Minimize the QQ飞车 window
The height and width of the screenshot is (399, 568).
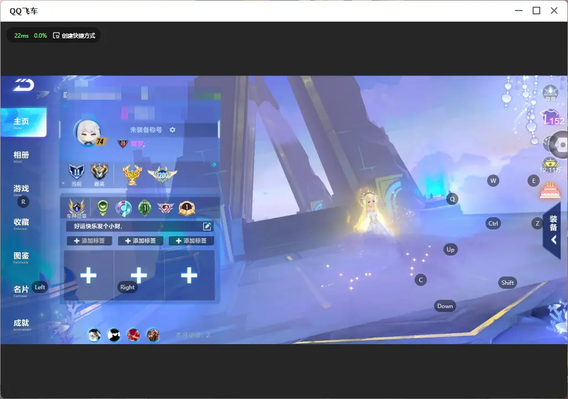519,11
